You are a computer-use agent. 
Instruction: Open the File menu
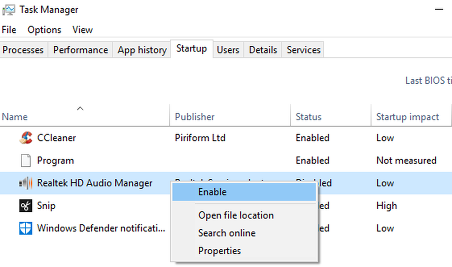click(9, 30)
